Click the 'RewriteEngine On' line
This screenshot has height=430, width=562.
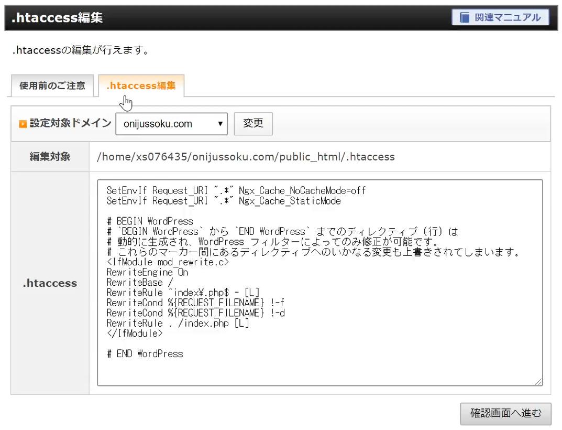pyautogui.click(x=147, y=273)
